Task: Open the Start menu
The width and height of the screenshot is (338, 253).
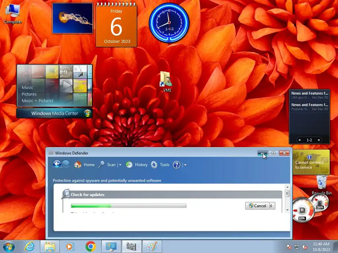Action: (x=9, y=246)
